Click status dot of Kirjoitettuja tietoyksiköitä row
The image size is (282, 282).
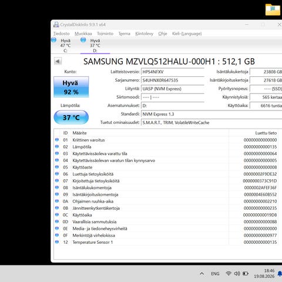pos(57,180)
